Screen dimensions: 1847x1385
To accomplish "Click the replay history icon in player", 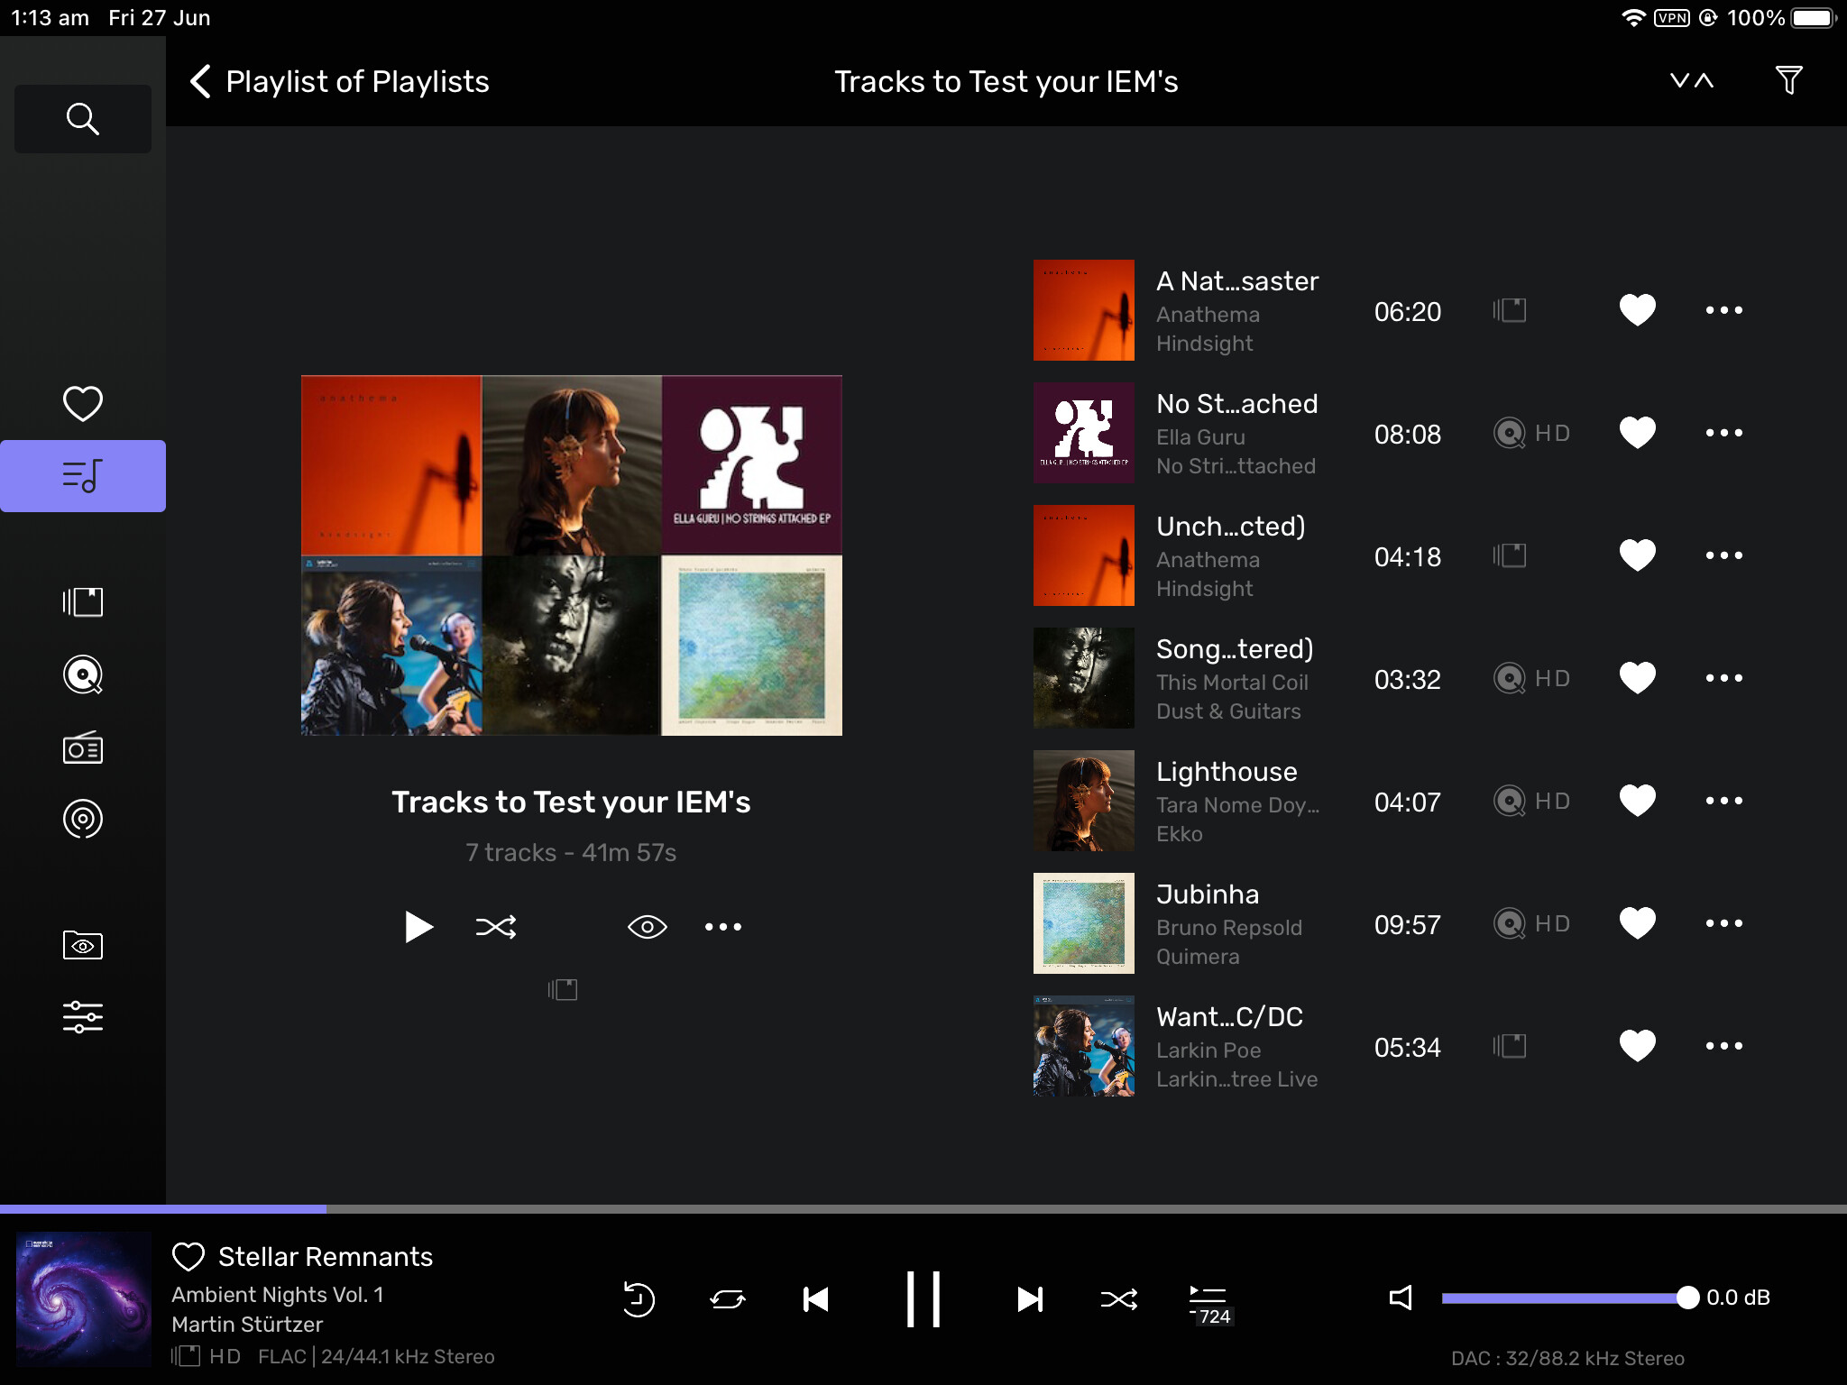I will pyautogui.click(x=639, y=1298).
